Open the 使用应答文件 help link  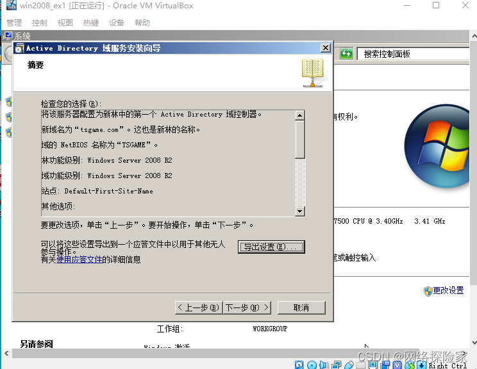pos(79,259)
